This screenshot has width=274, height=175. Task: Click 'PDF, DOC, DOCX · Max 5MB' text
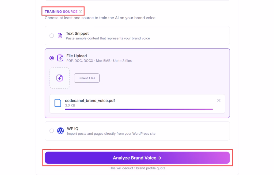coord(88,61)
